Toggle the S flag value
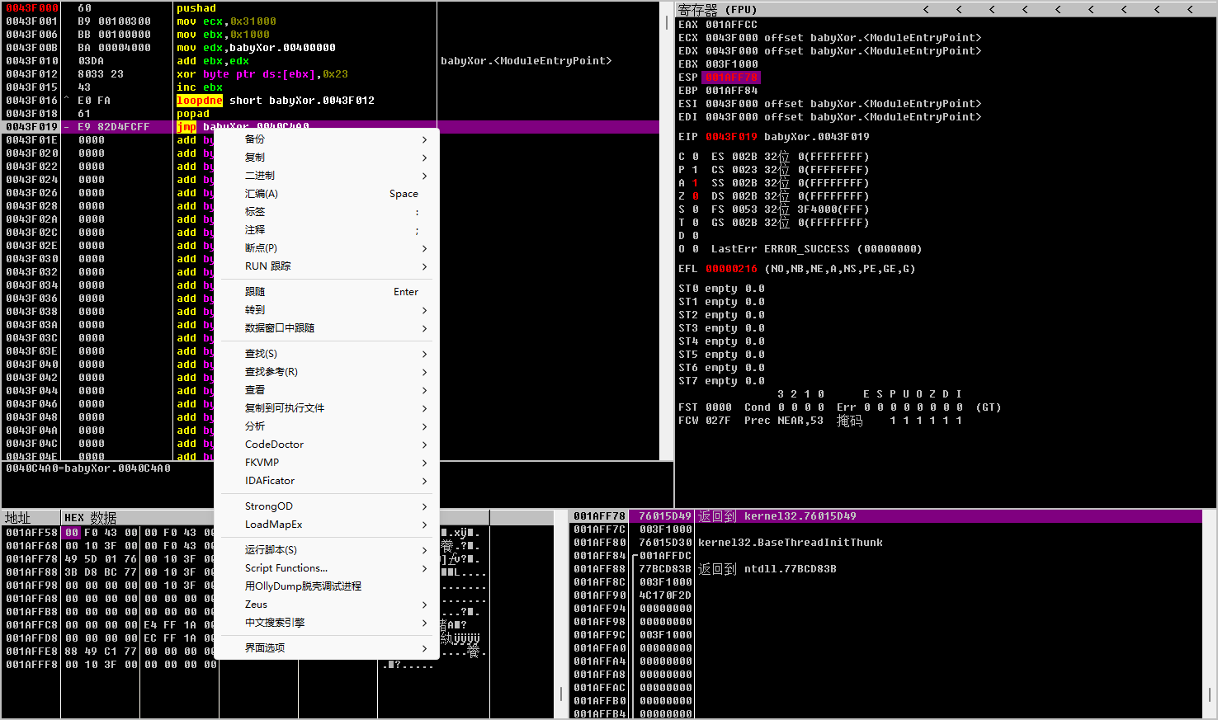The width and height of the screenshot is (1218, 720). [x=696, y=209]
